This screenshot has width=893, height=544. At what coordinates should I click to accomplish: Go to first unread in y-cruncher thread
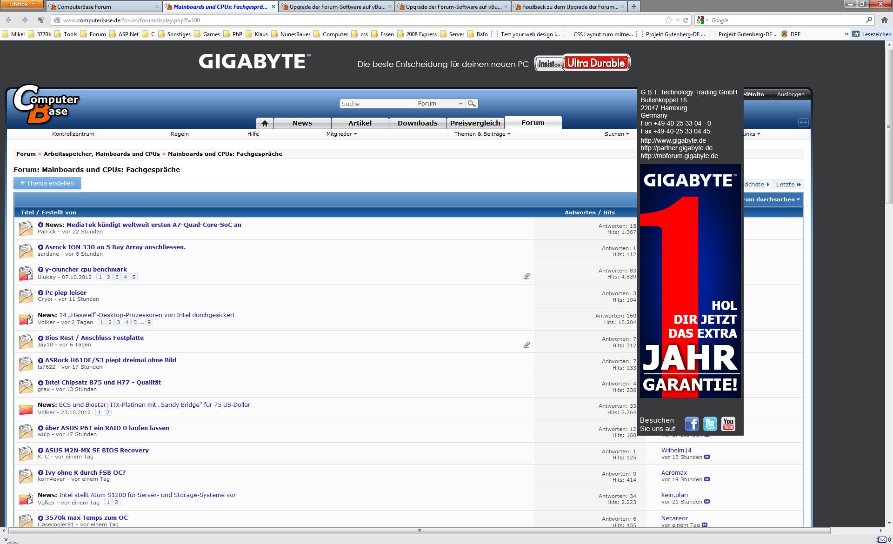click(40, 270)
